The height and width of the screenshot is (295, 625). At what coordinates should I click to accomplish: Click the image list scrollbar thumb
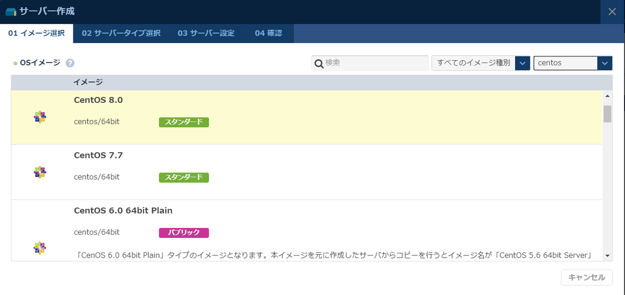[x=607, y=114]
